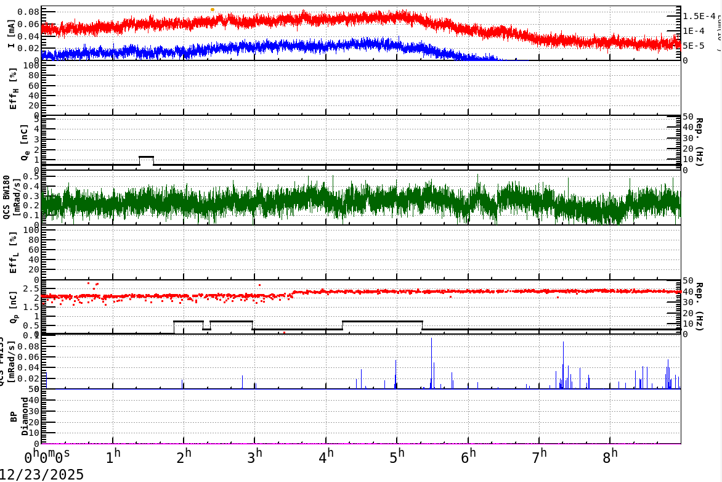This screenshot has height=482, width=722.
Task: Click the orange marker dot above the top panel
Action: tap(212, 9)
